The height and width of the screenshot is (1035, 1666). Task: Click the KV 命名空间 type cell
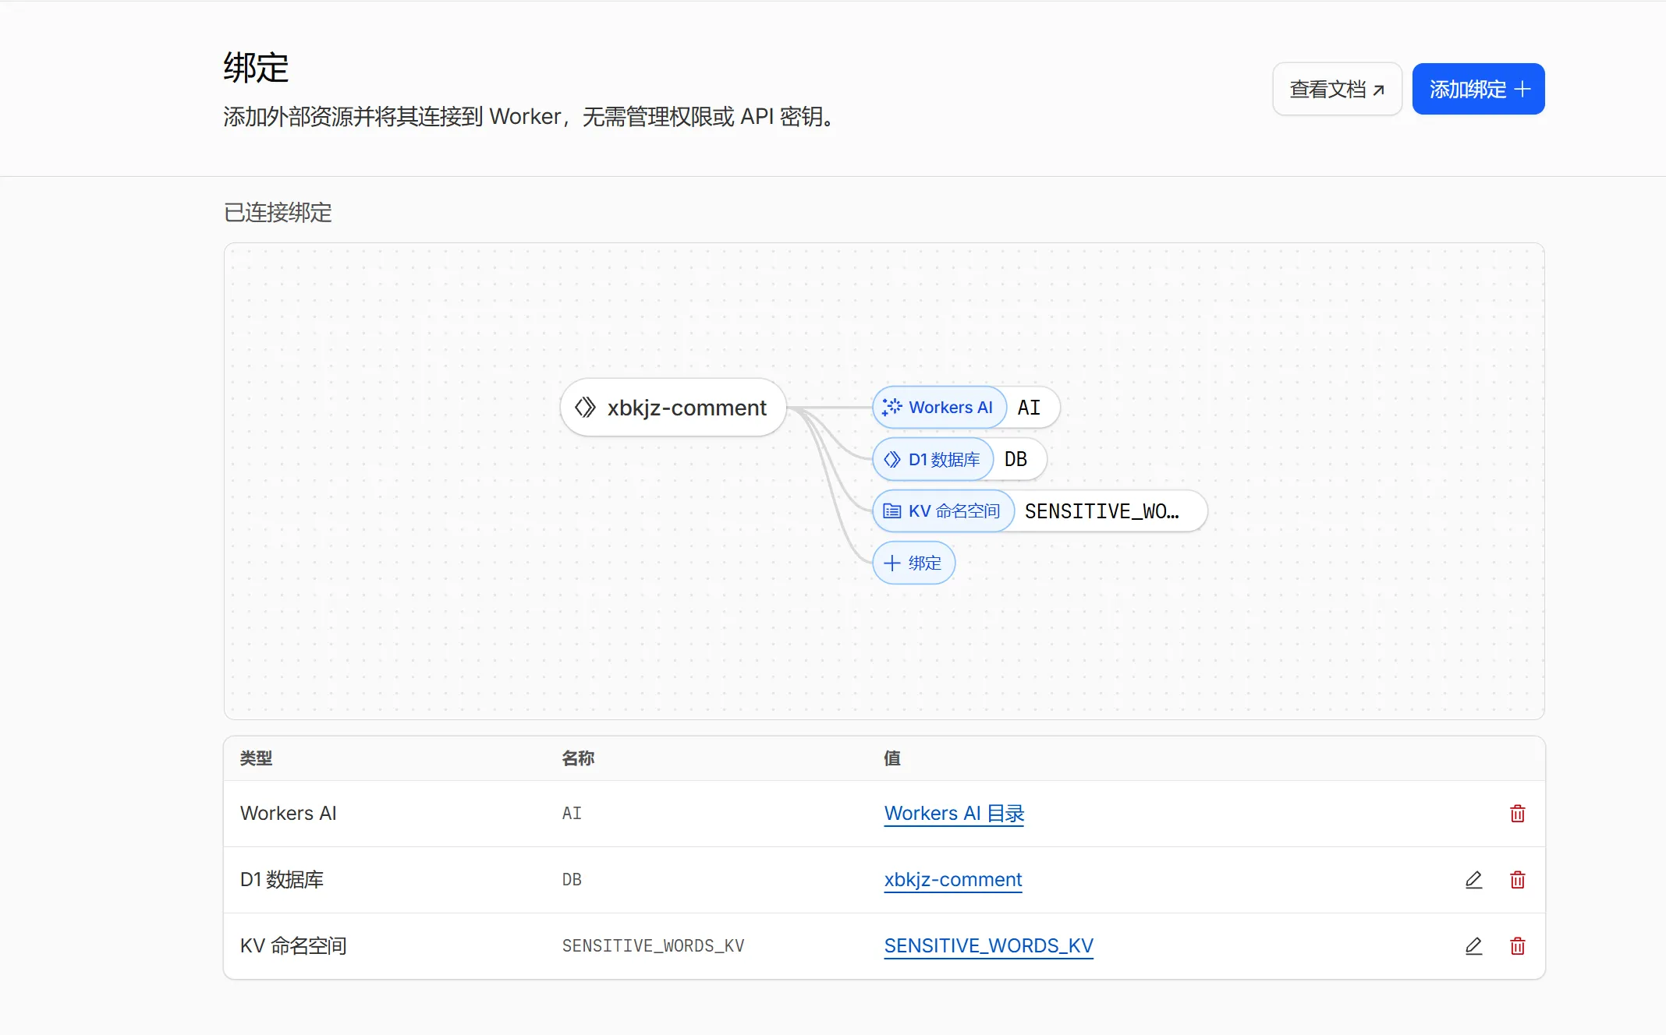pos(293,946)
